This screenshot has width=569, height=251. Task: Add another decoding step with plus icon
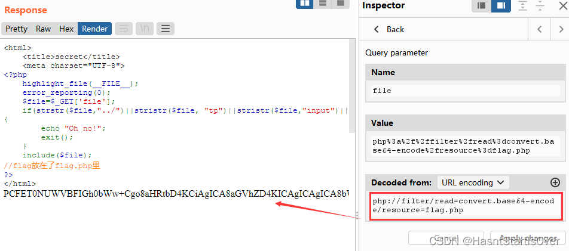(x=555, y=182)
